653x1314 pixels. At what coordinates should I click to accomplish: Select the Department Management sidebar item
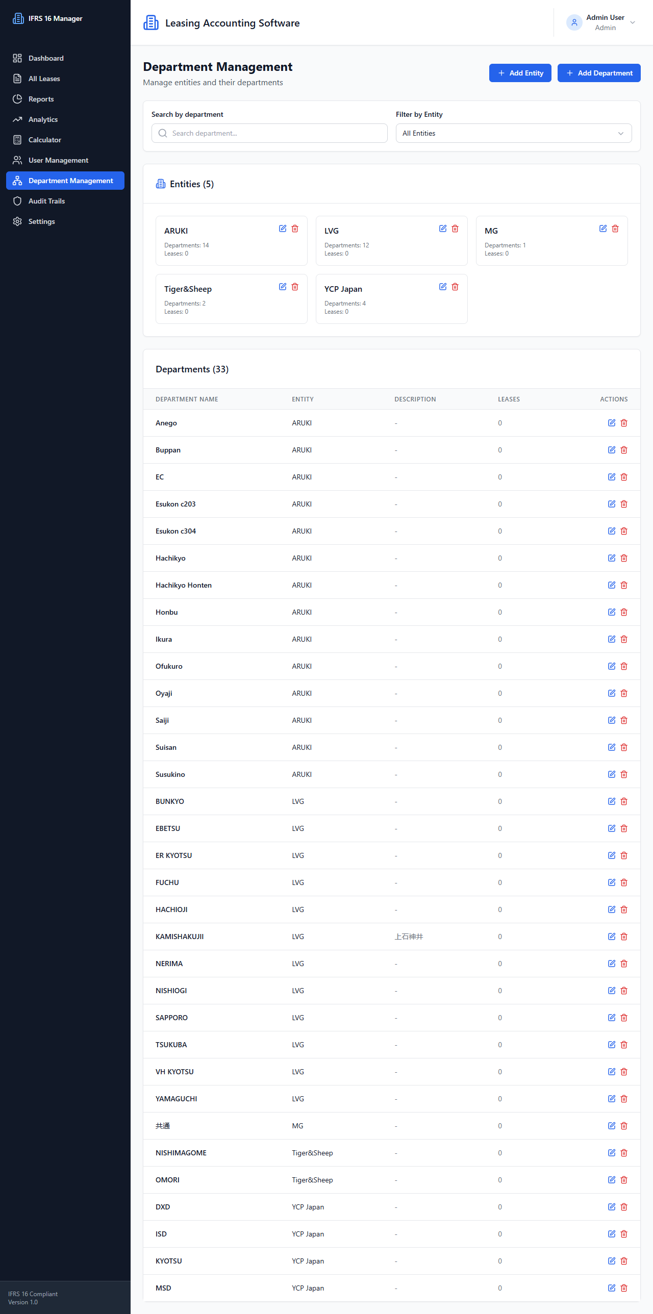point(65,181)
